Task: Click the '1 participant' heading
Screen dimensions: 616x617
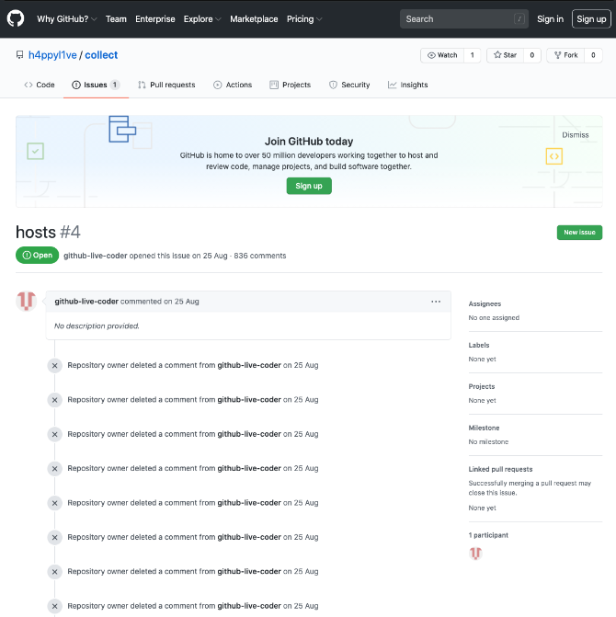Action: click(x=488, y=535)
